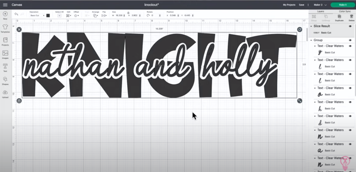Image resolution: width=356 pixels, height=172 pixels.
Task: Add Text from the sidebar
Action: tap(5, 68)
